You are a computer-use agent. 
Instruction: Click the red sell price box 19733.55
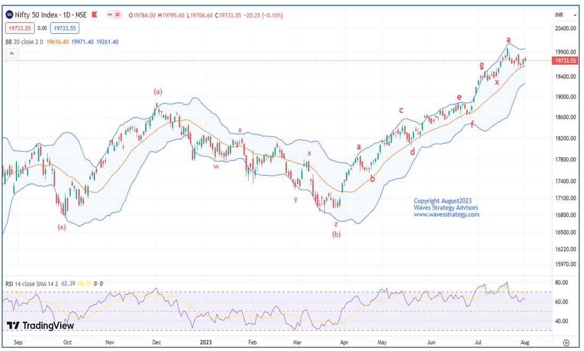(x=20, y=28)
